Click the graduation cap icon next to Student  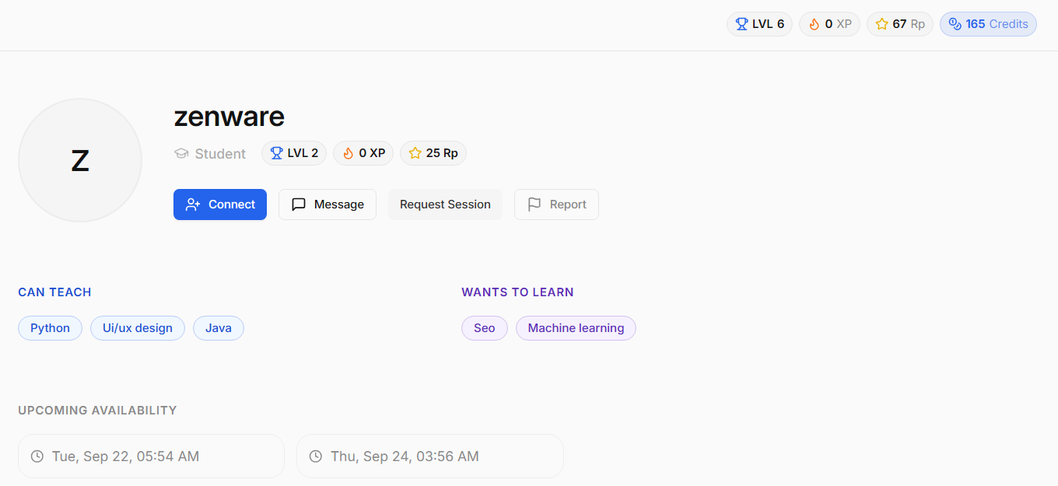[181, 154]
